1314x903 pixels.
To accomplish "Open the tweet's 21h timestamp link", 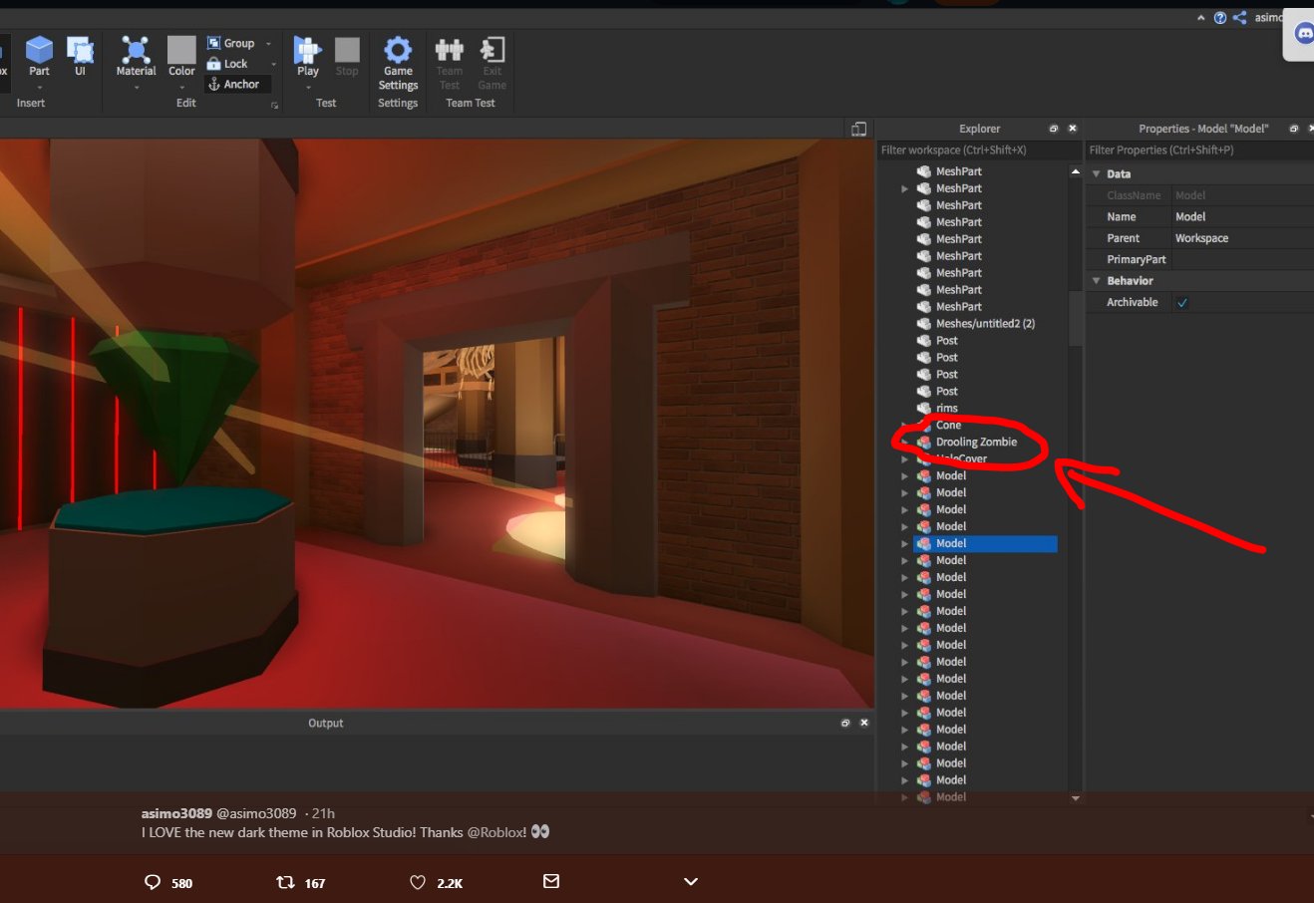I will click(x=323, y=813).
